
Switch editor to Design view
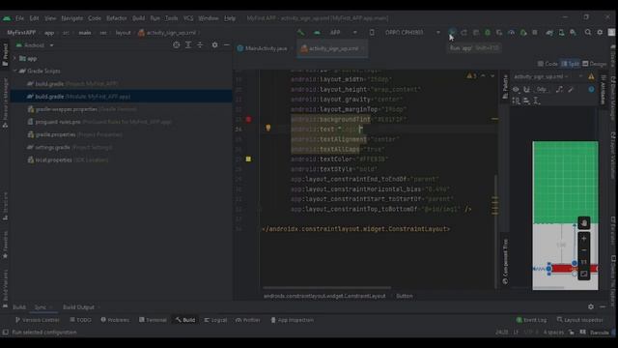(595, 64)
